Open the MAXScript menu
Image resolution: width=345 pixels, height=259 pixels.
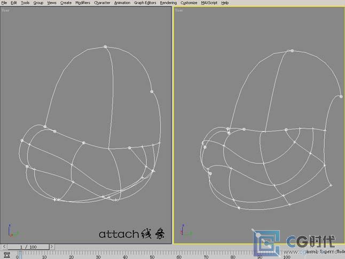(x=209, y=3)
